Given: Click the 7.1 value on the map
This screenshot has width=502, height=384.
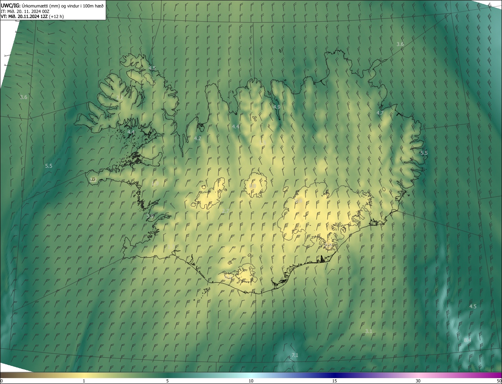Looking at the screenshot, I should 295,355.
